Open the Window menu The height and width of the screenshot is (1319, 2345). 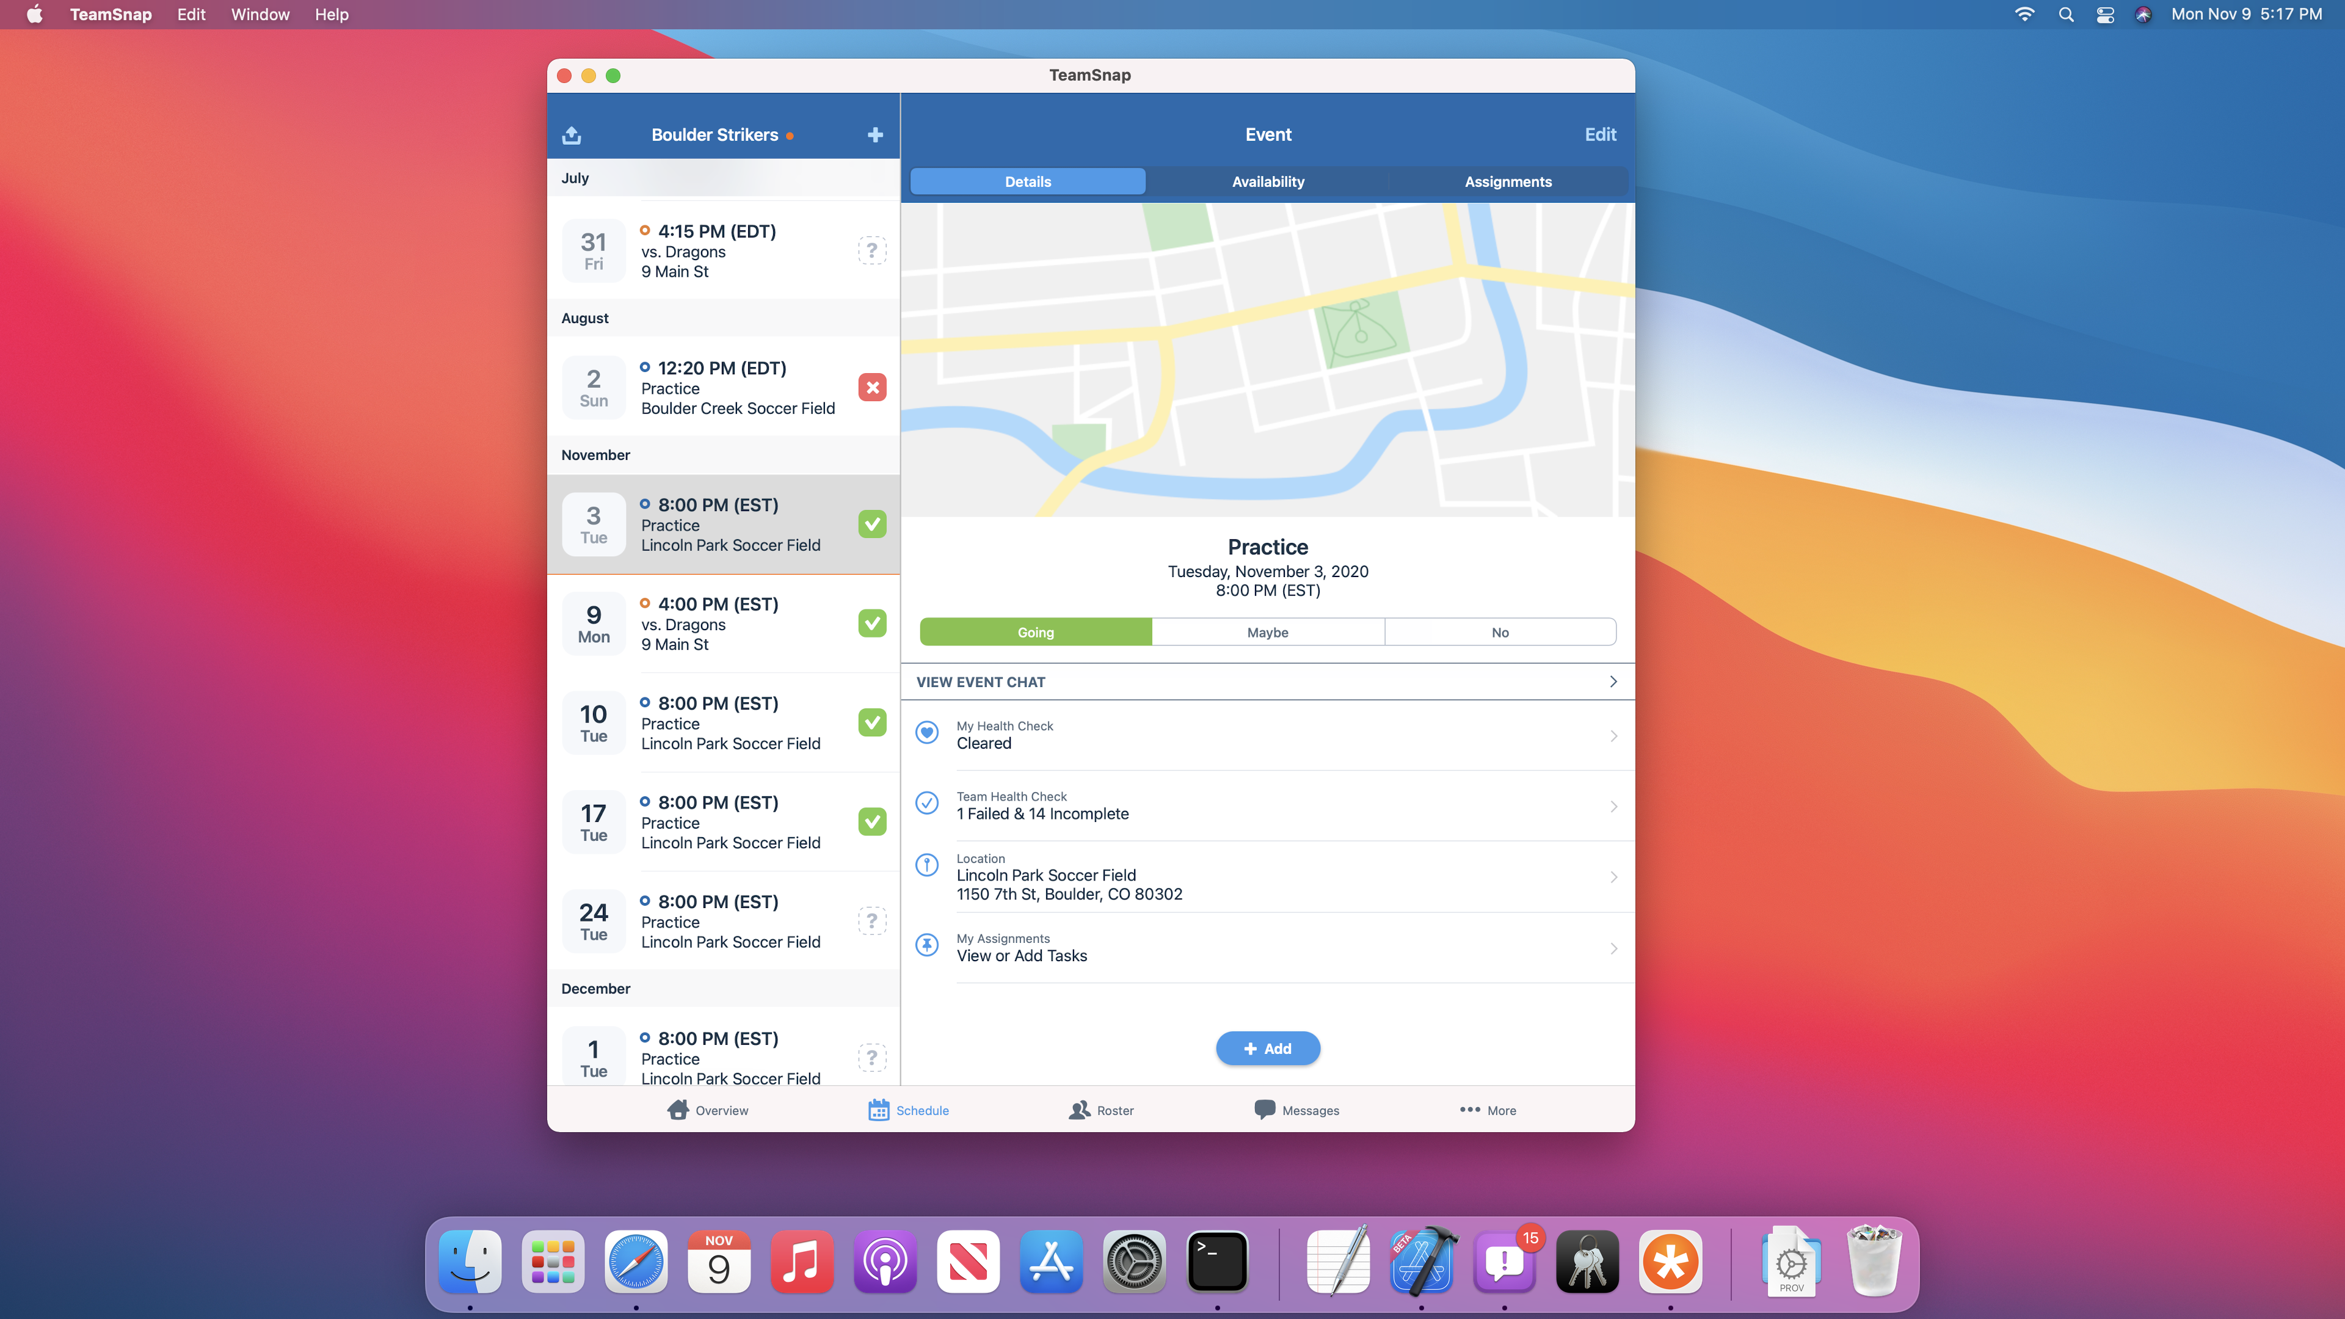pos(260,15)
